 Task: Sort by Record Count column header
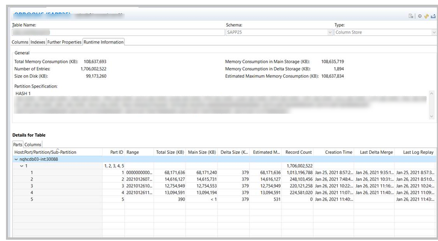click(298, 152)
